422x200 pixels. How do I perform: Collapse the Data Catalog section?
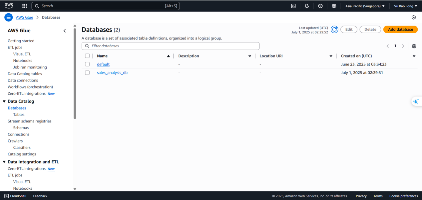[x=4, y=101]
